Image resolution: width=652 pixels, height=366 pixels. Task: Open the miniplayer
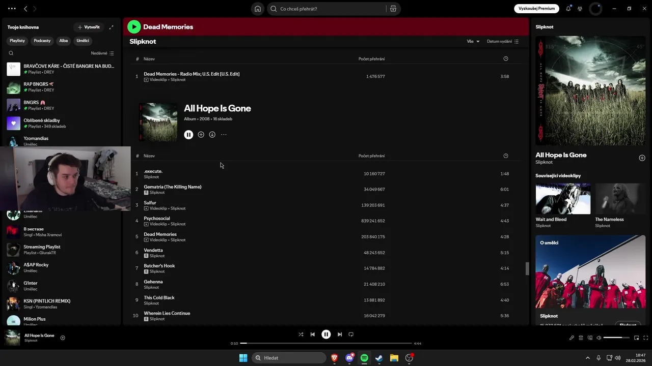pos(637,338)
